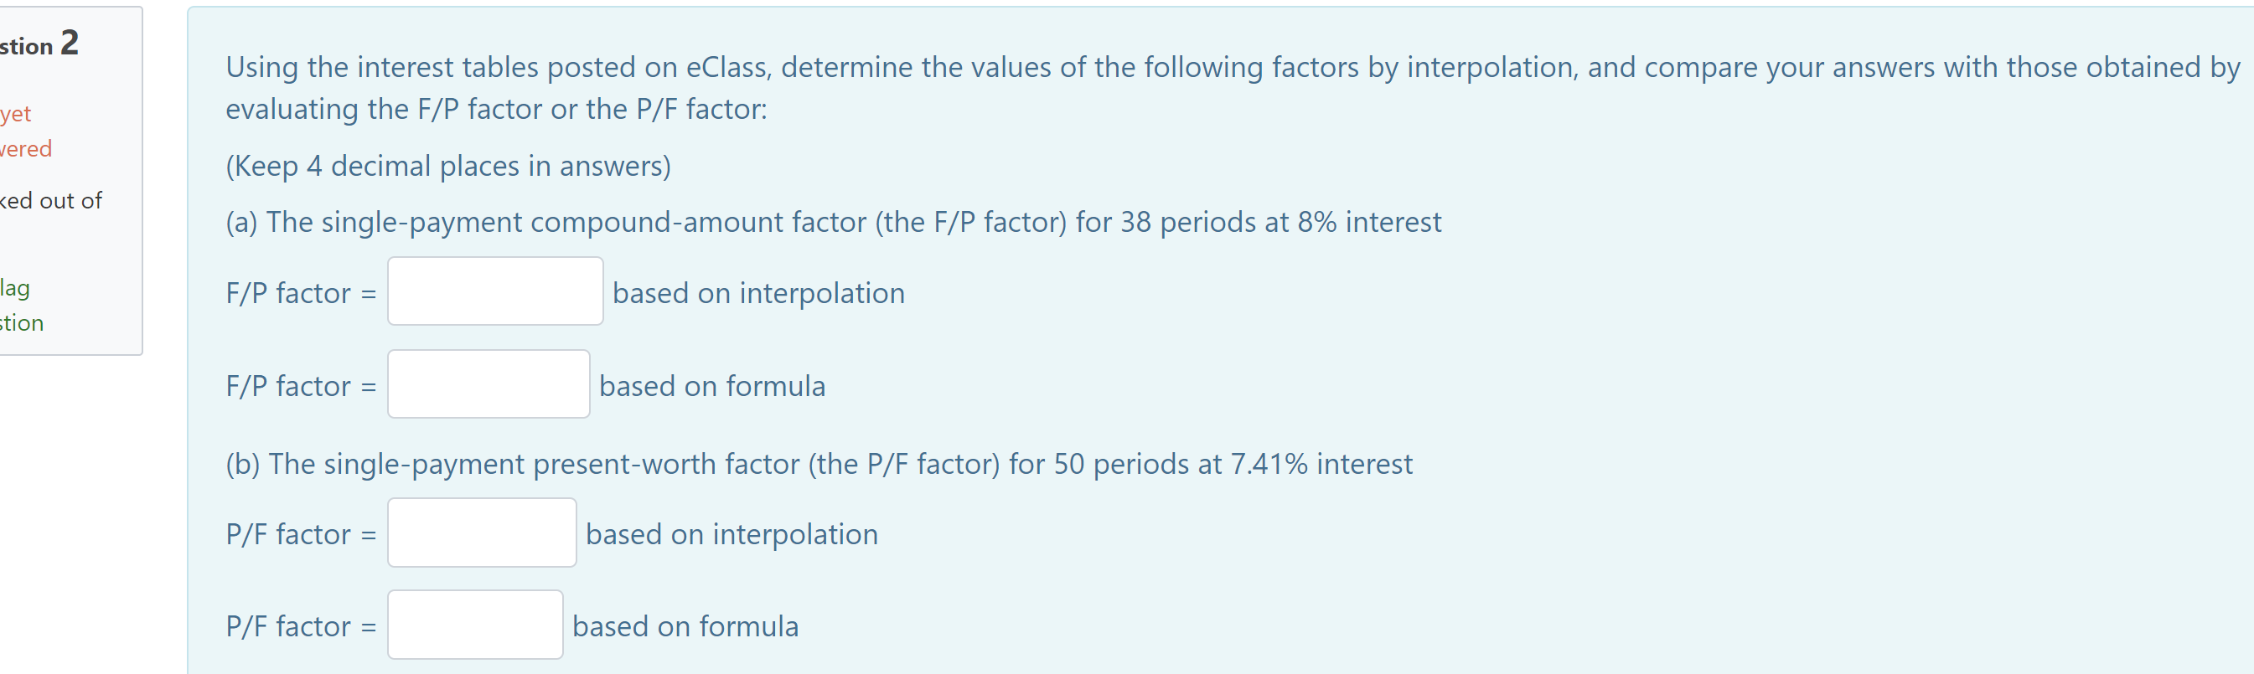The image size is (2254, 674).
Task: Click the 'Marked out of' label
Action: (51, 200)
